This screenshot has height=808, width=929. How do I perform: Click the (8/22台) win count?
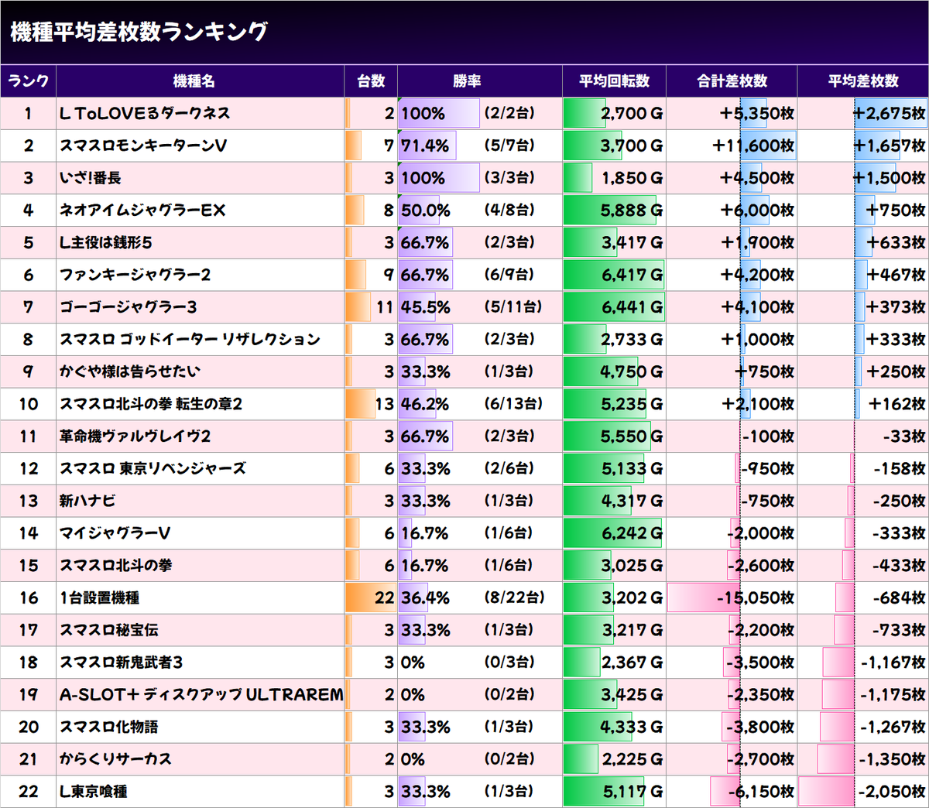pyautogui.click(x=514, y=597)
